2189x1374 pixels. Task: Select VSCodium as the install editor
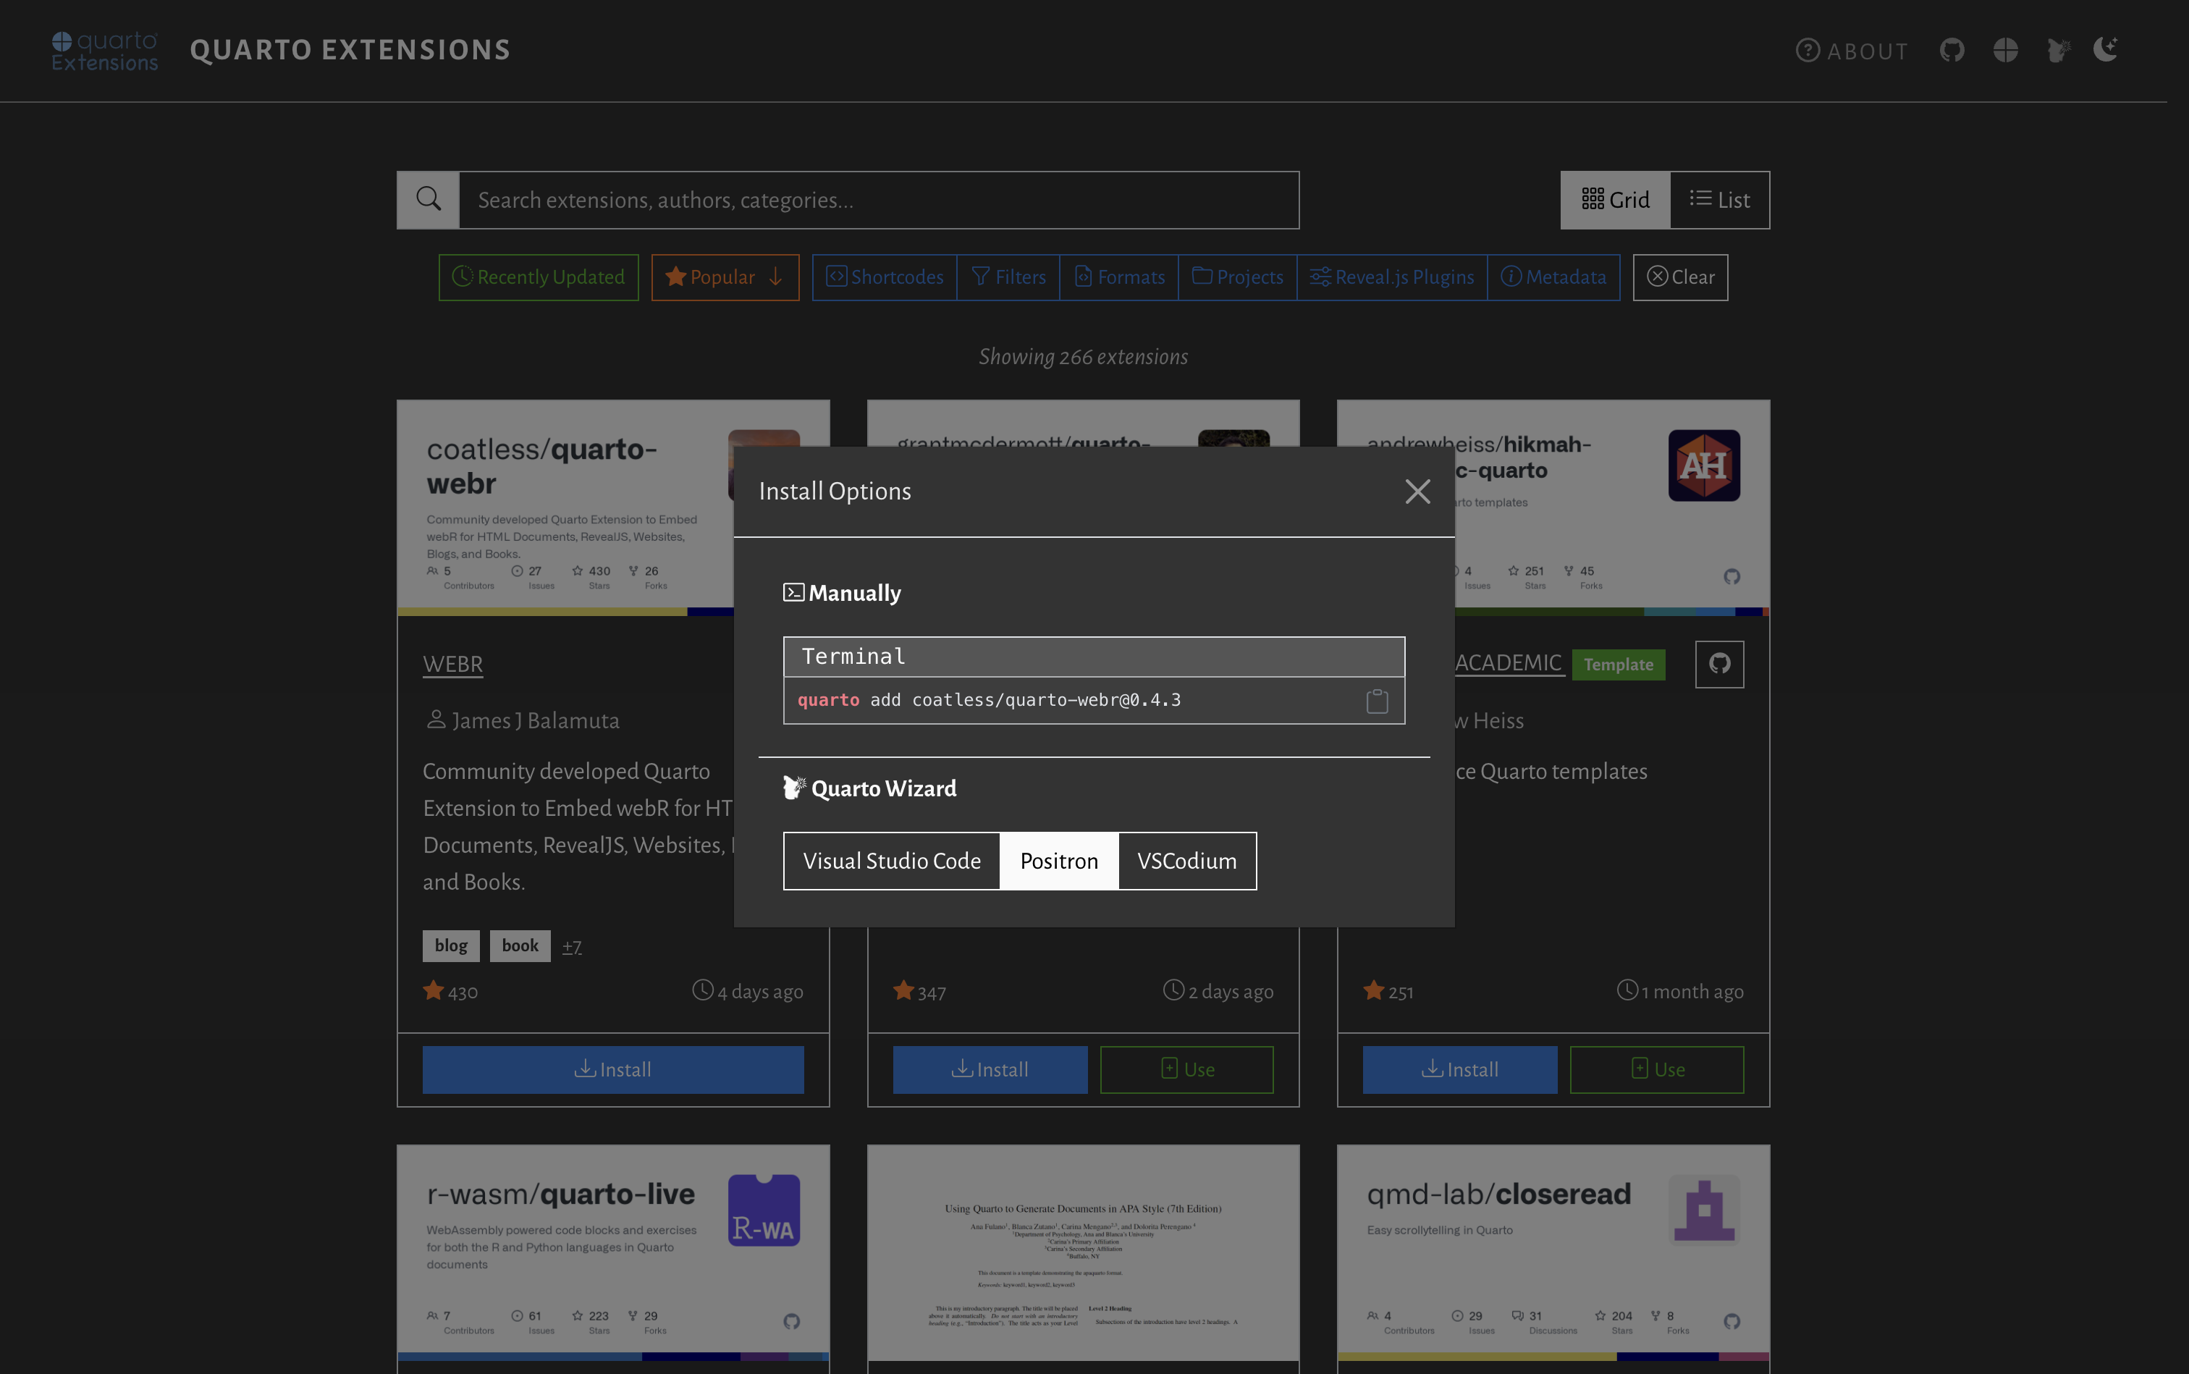1186,861
